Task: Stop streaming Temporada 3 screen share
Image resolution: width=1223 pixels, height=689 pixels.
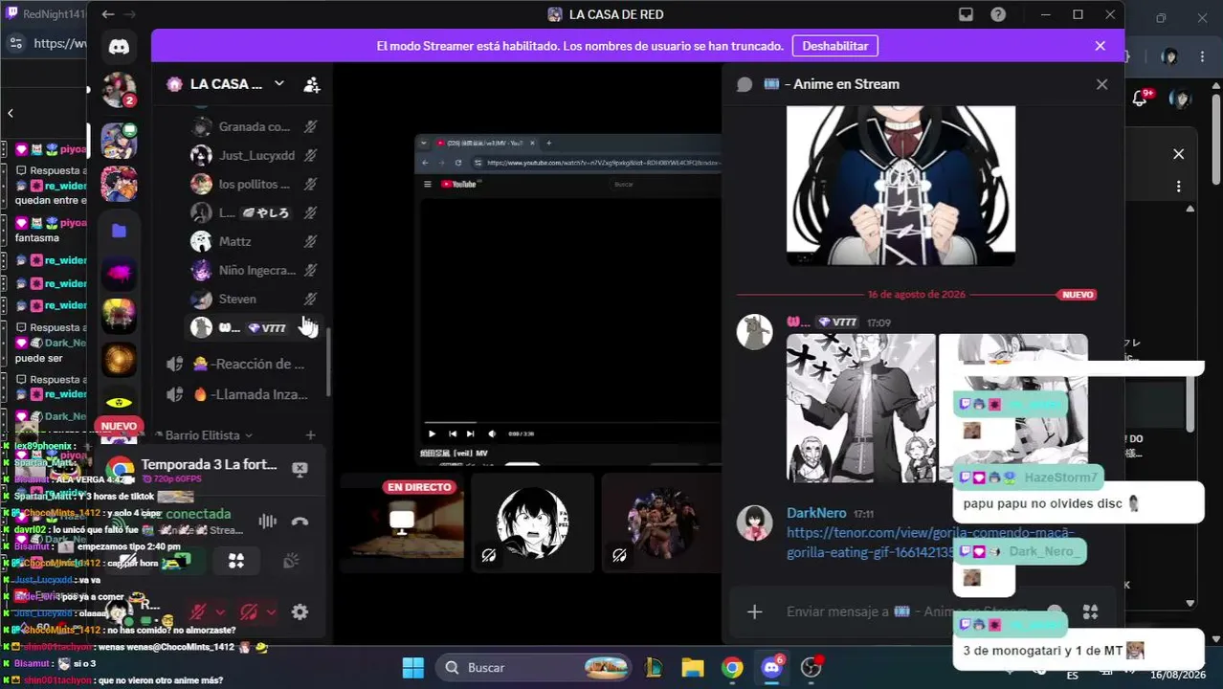Action: pos(300,469)
